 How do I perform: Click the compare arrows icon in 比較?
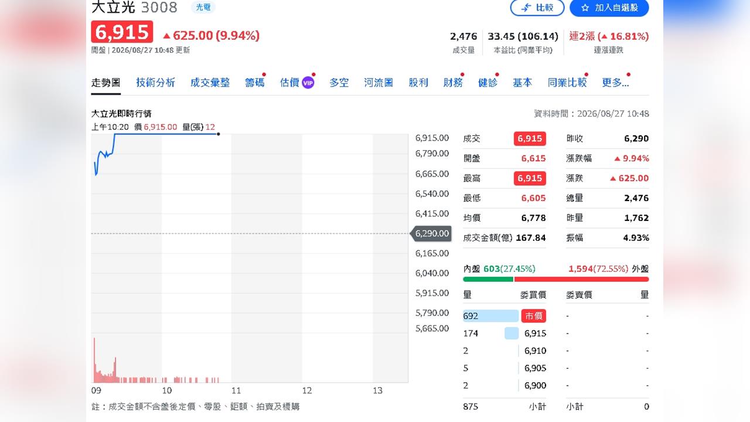pos(526,8)
